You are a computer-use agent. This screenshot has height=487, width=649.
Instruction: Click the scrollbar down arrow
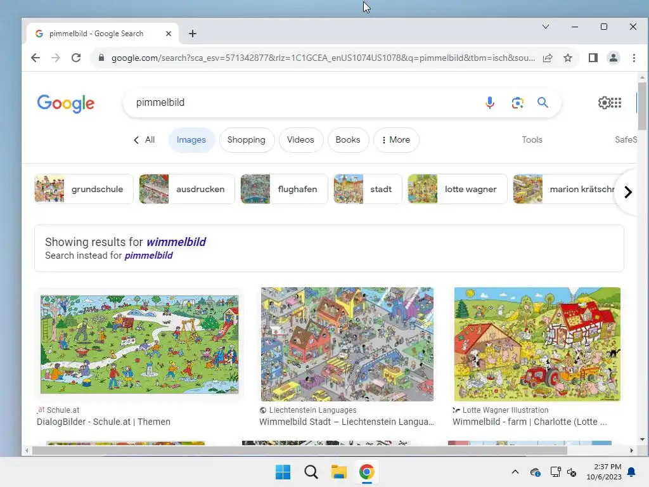(x=642, y=439)
